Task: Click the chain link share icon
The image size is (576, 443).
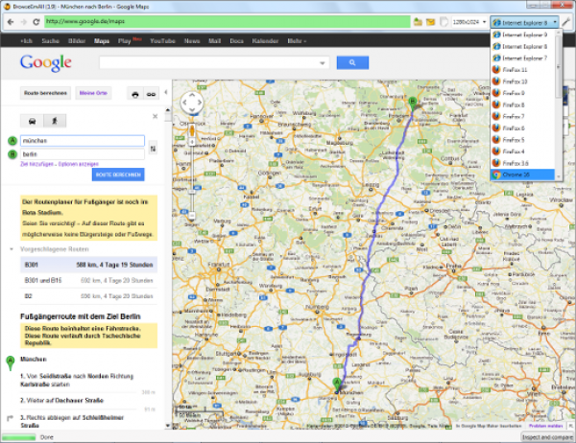Action: click(x=151, y=94)
